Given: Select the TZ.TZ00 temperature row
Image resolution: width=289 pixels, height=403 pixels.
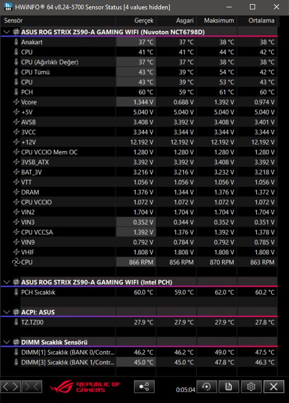Looking at the screenshot, I should (139, 322).
